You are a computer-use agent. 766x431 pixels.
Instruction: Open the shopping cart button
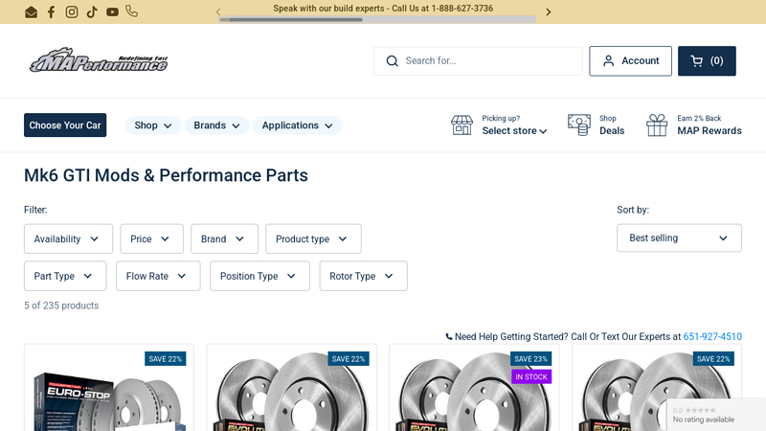point(707,61)
